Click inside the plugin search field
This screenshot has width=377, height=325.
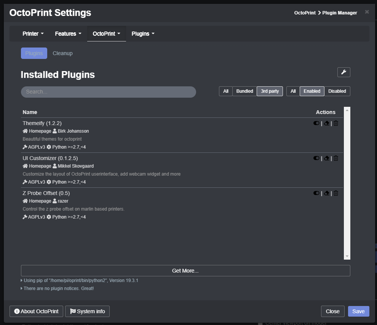109,92
